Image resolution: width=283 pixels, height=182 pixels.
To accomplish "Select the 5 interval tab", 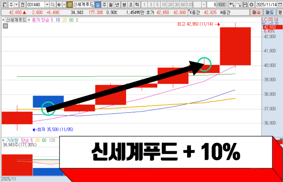I will point(157,5).
